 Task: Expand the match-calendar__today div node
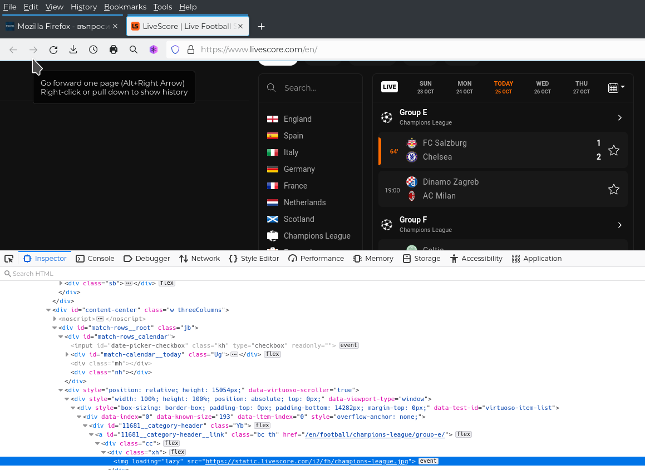(67, 354)
